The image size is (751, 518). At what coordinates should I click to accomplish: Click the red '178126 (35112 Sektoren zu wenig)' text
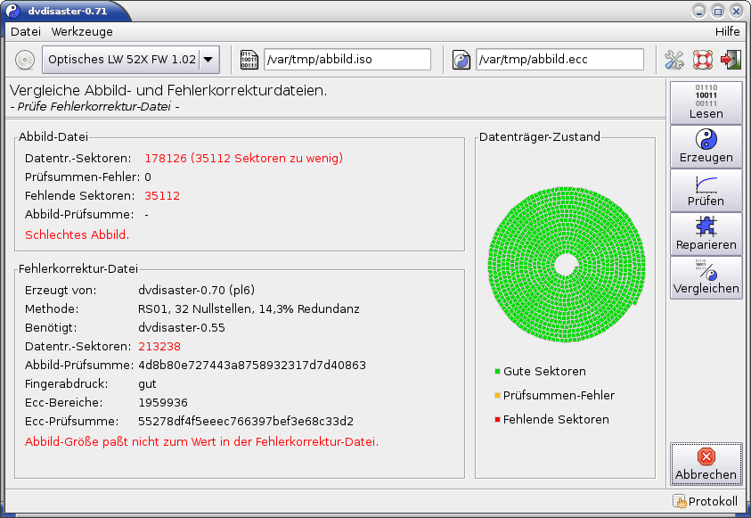pyautogui.click(x=244, y=158)
